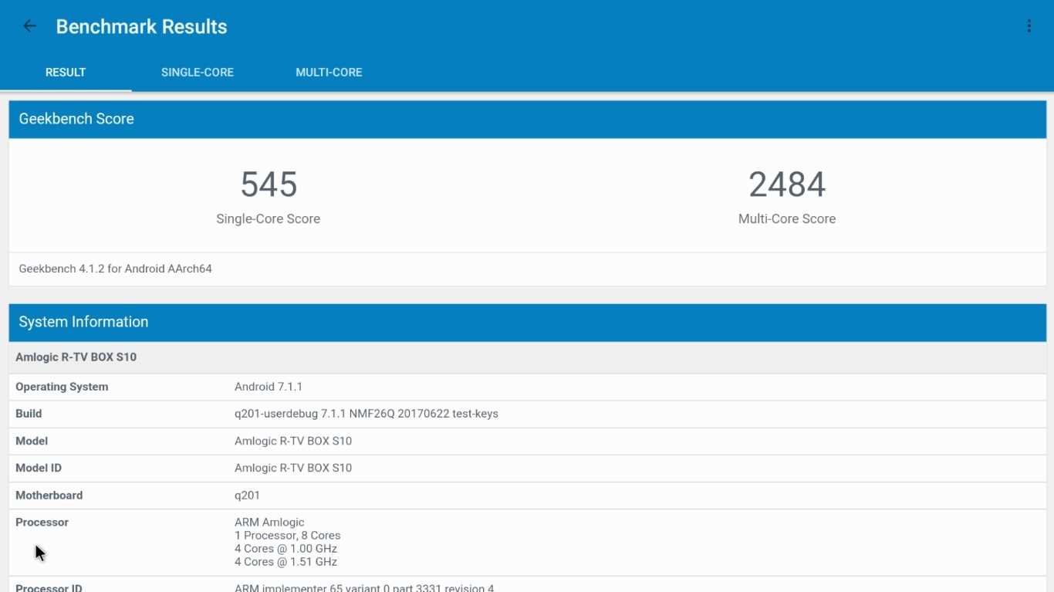The width and height of the screenshot is (1054, 592).
Task: Click the 4 Cores @ 1.51 GHz line
Action: pyautogui.click(x=285, y=561)
